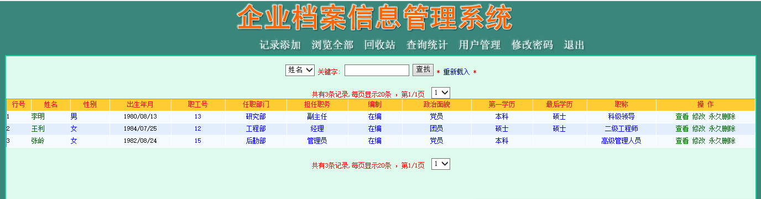The height and width of the screenshot is (199, 761).
Task: Click 修改 for 张岭's record
Action: point(699,141)
